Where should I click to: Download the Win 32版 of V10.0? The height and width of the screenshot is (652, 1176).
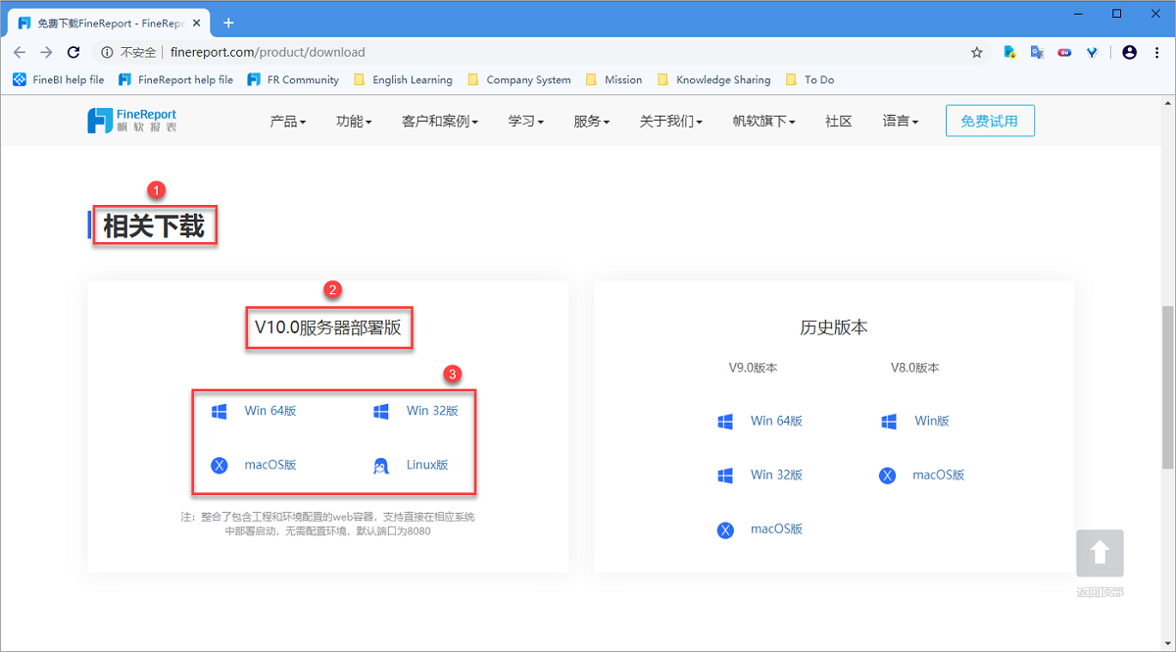click(432, 411)
